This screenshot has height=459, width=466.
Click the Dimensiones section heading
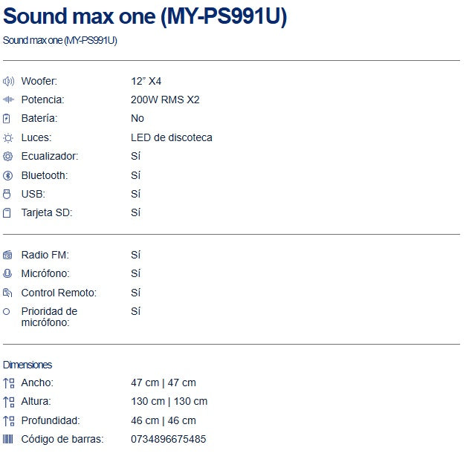click(x=27, y=365)
